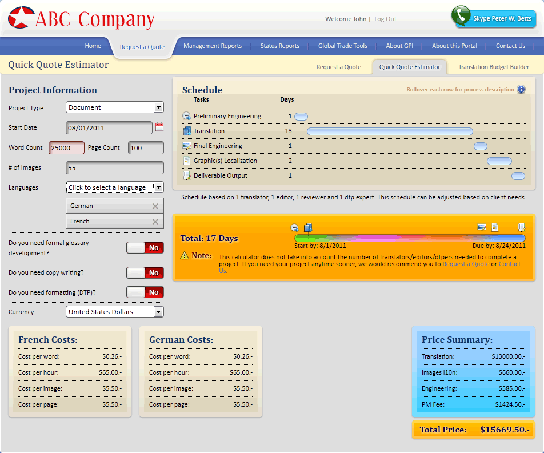Click the Deliverable Output task icon

tap(186, 175)
